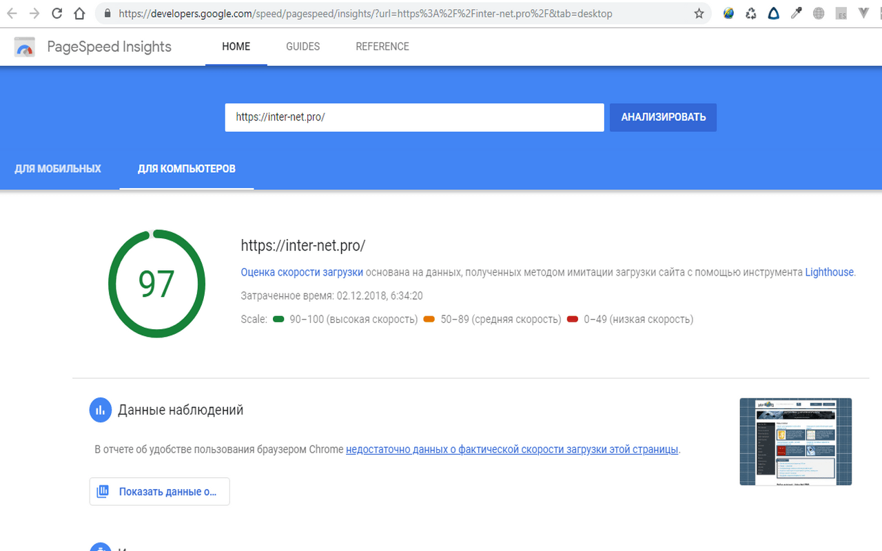Open the blue triangle extension icon
The height and width of the screenshot is (551, 882).
[773, 13]
